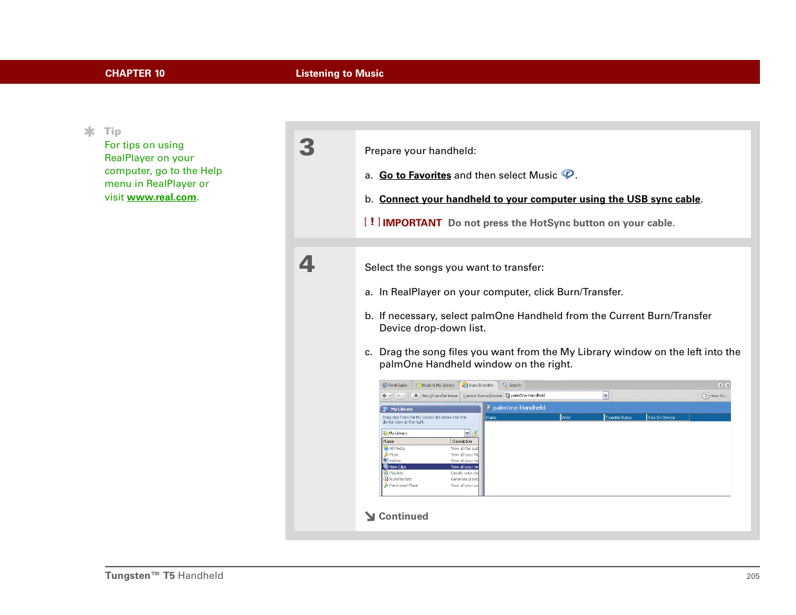Sort by the Artist column in the device pane
The image size is (796, 615).
(x=582, y=418)
